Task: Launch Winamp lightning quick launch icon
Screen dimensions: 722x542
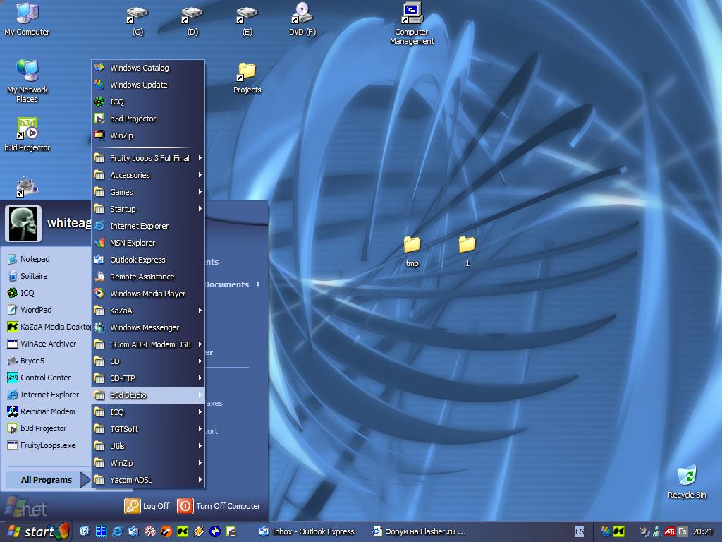Action: point(198,531)
